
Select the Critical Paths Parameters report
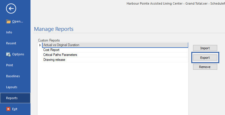pyautogui.click(x=115, y=55)
